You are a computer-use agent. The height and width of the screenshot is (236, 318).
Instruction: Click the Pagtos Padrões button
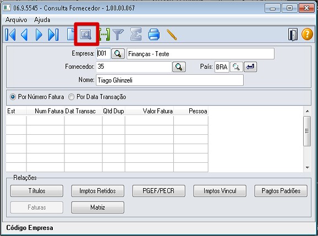click(x=281, y=191)
